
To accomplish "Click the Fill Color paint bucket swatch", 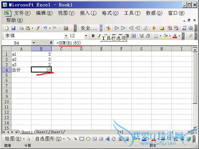I will click(x=166, y=36).
